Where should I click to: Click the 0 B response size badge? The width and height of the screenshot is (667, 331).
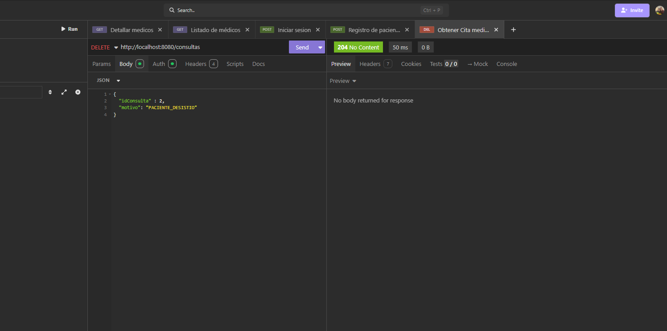click(x=425, y=47)
